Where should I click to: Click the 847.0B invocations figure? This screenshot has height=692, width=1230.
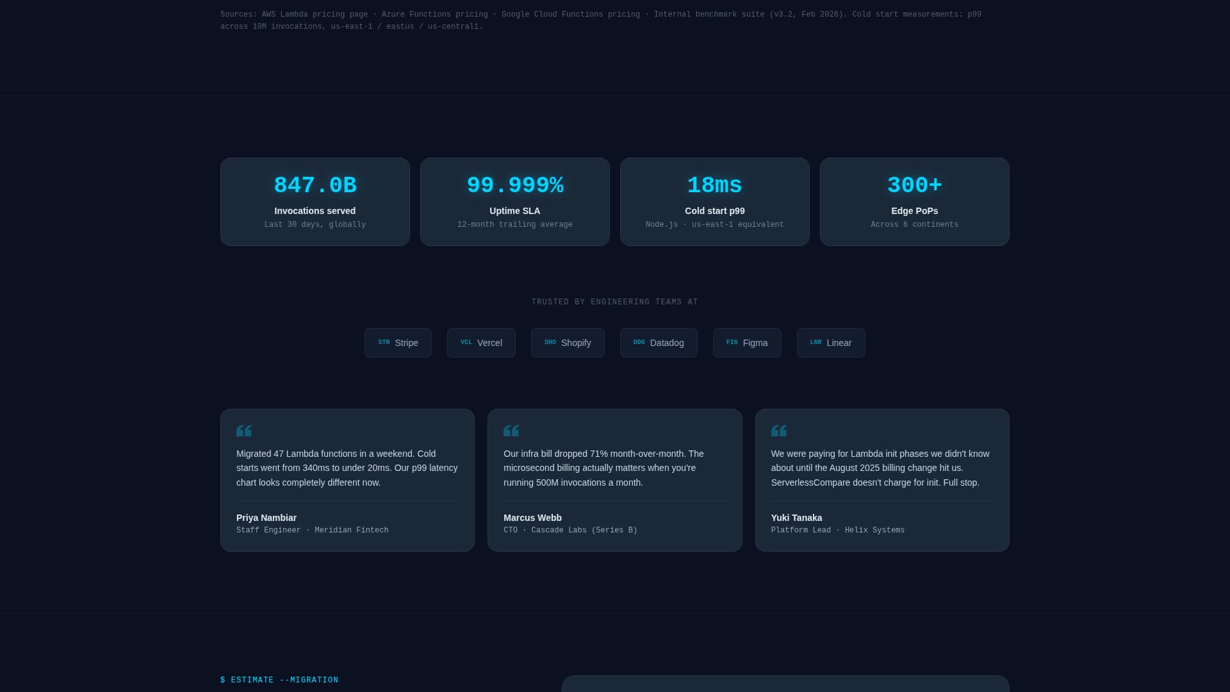pyautogui.click(x=315, y=186)
